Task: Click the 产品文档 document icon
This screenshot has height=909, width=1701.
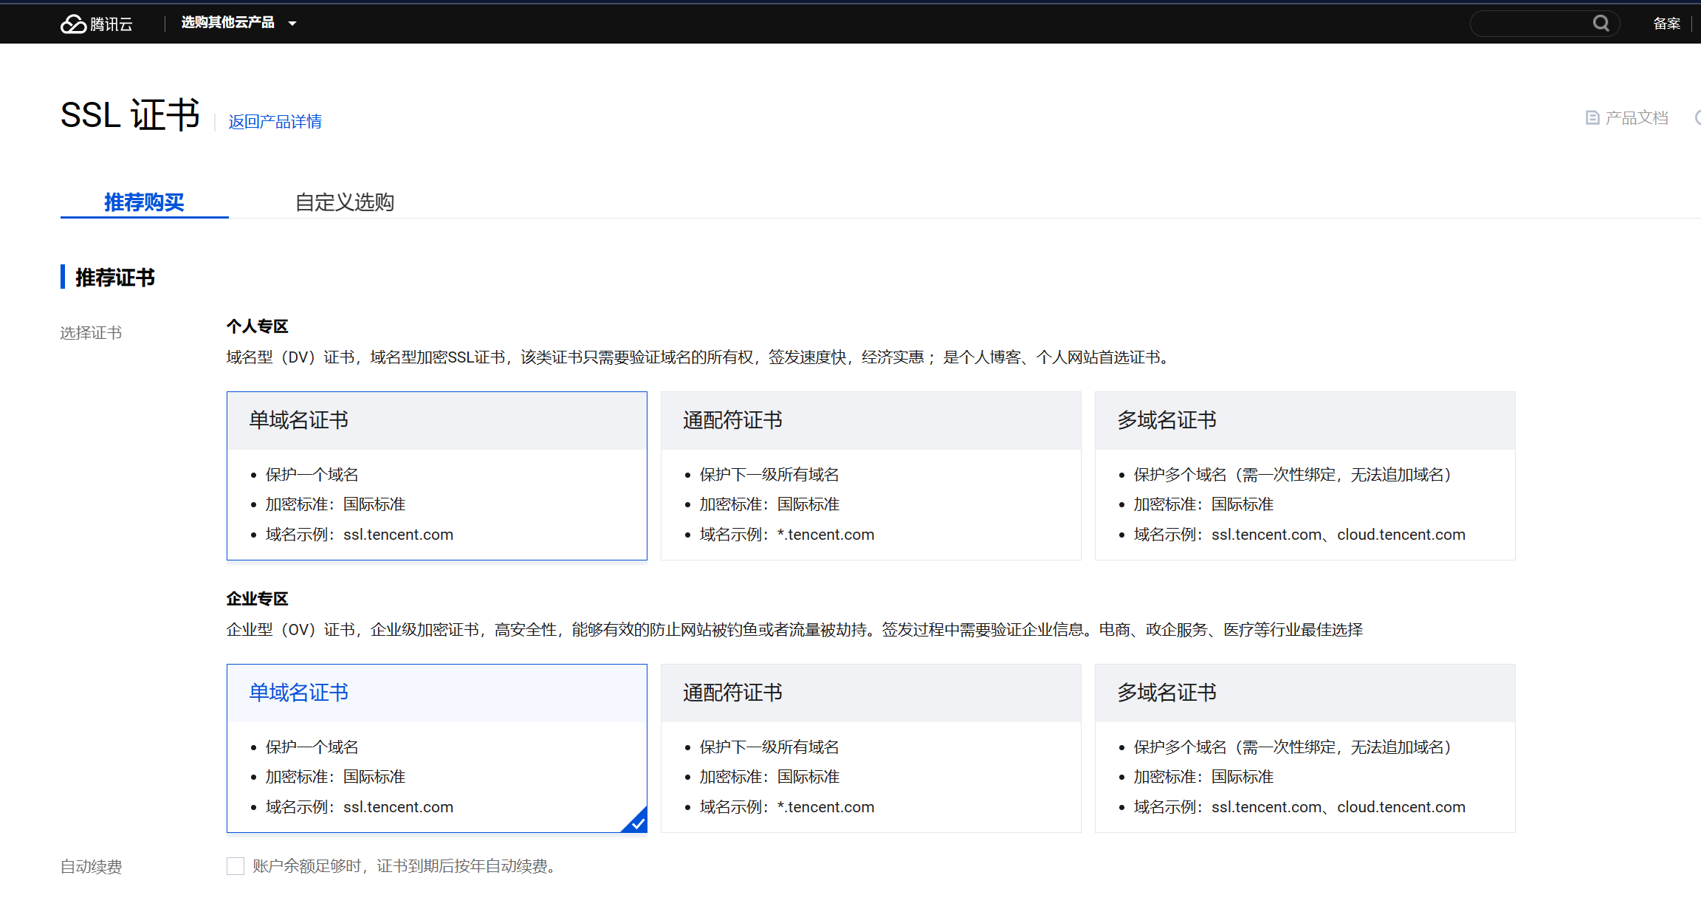Action: 1592,118
